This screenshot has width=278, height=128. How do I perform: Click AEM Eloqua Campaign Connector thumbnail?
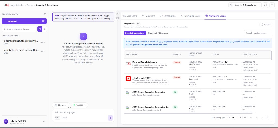coord(128,93)
